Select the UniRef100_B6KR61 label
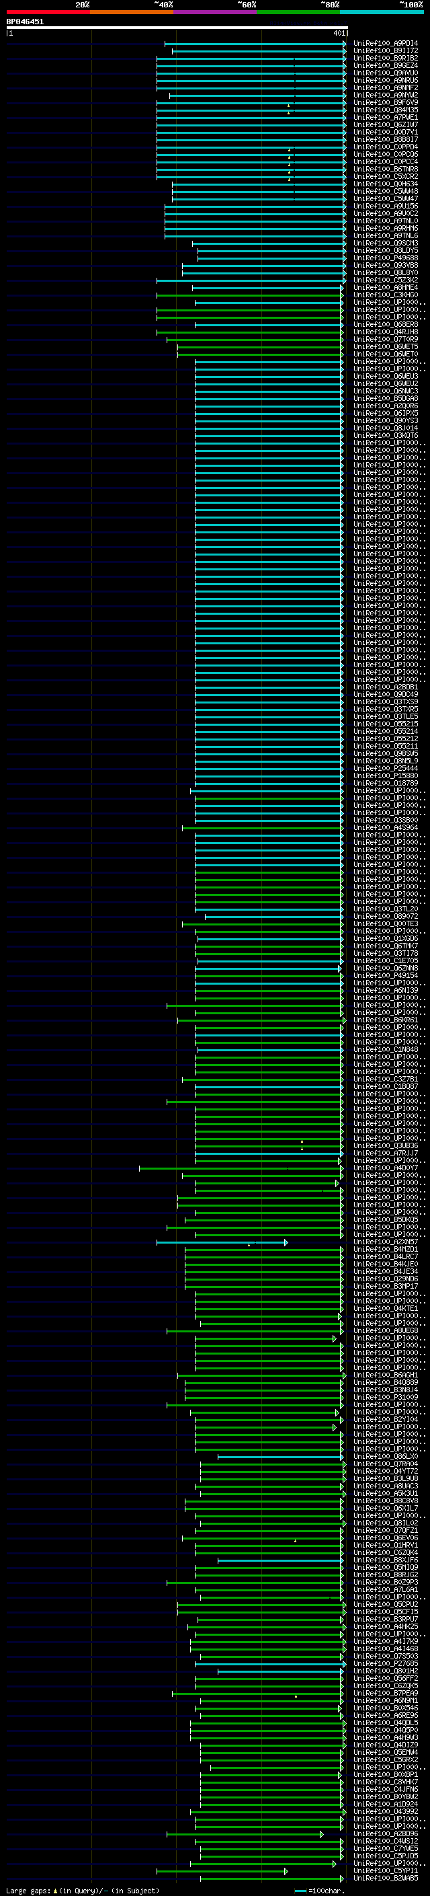Screen dimensions: 430x1896 click(386, 1020)
